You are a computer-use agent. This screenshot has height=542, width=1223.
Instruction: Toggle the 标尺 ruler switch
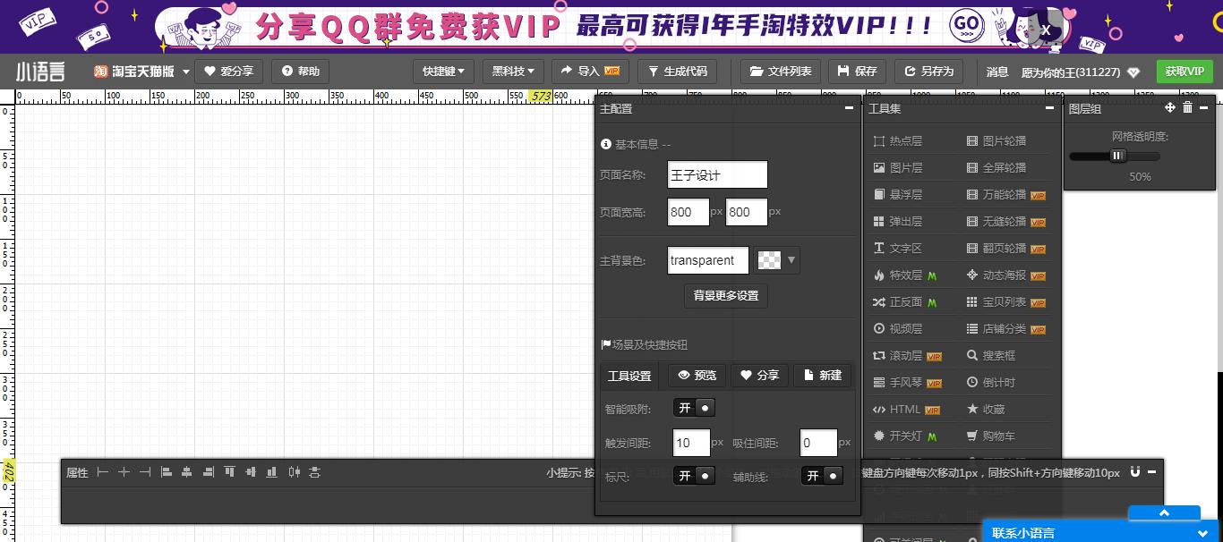[694, 476]
